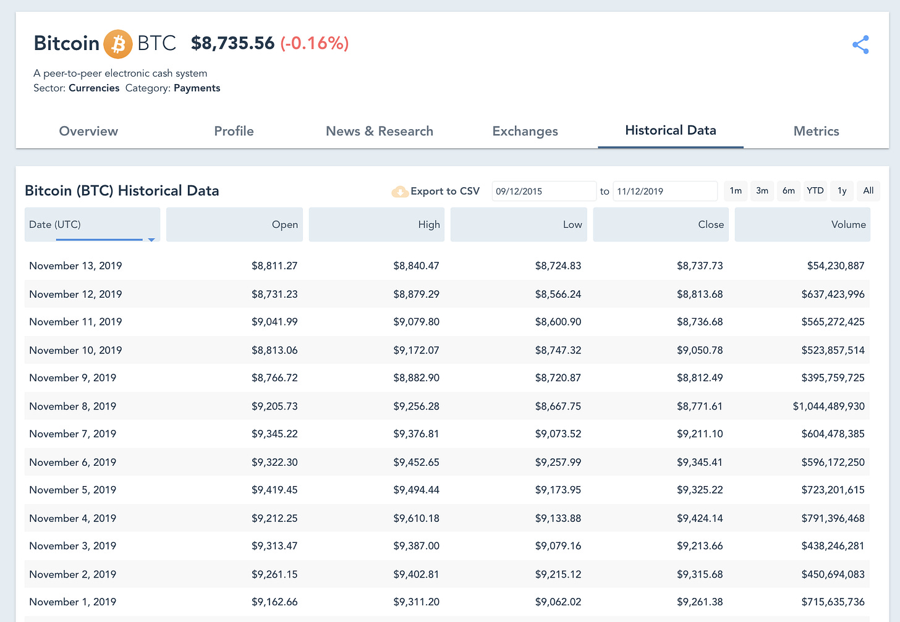Select the November 7, 2019 date cell
This screenshot has width=900, height=622.
click(x=73, y=434)
